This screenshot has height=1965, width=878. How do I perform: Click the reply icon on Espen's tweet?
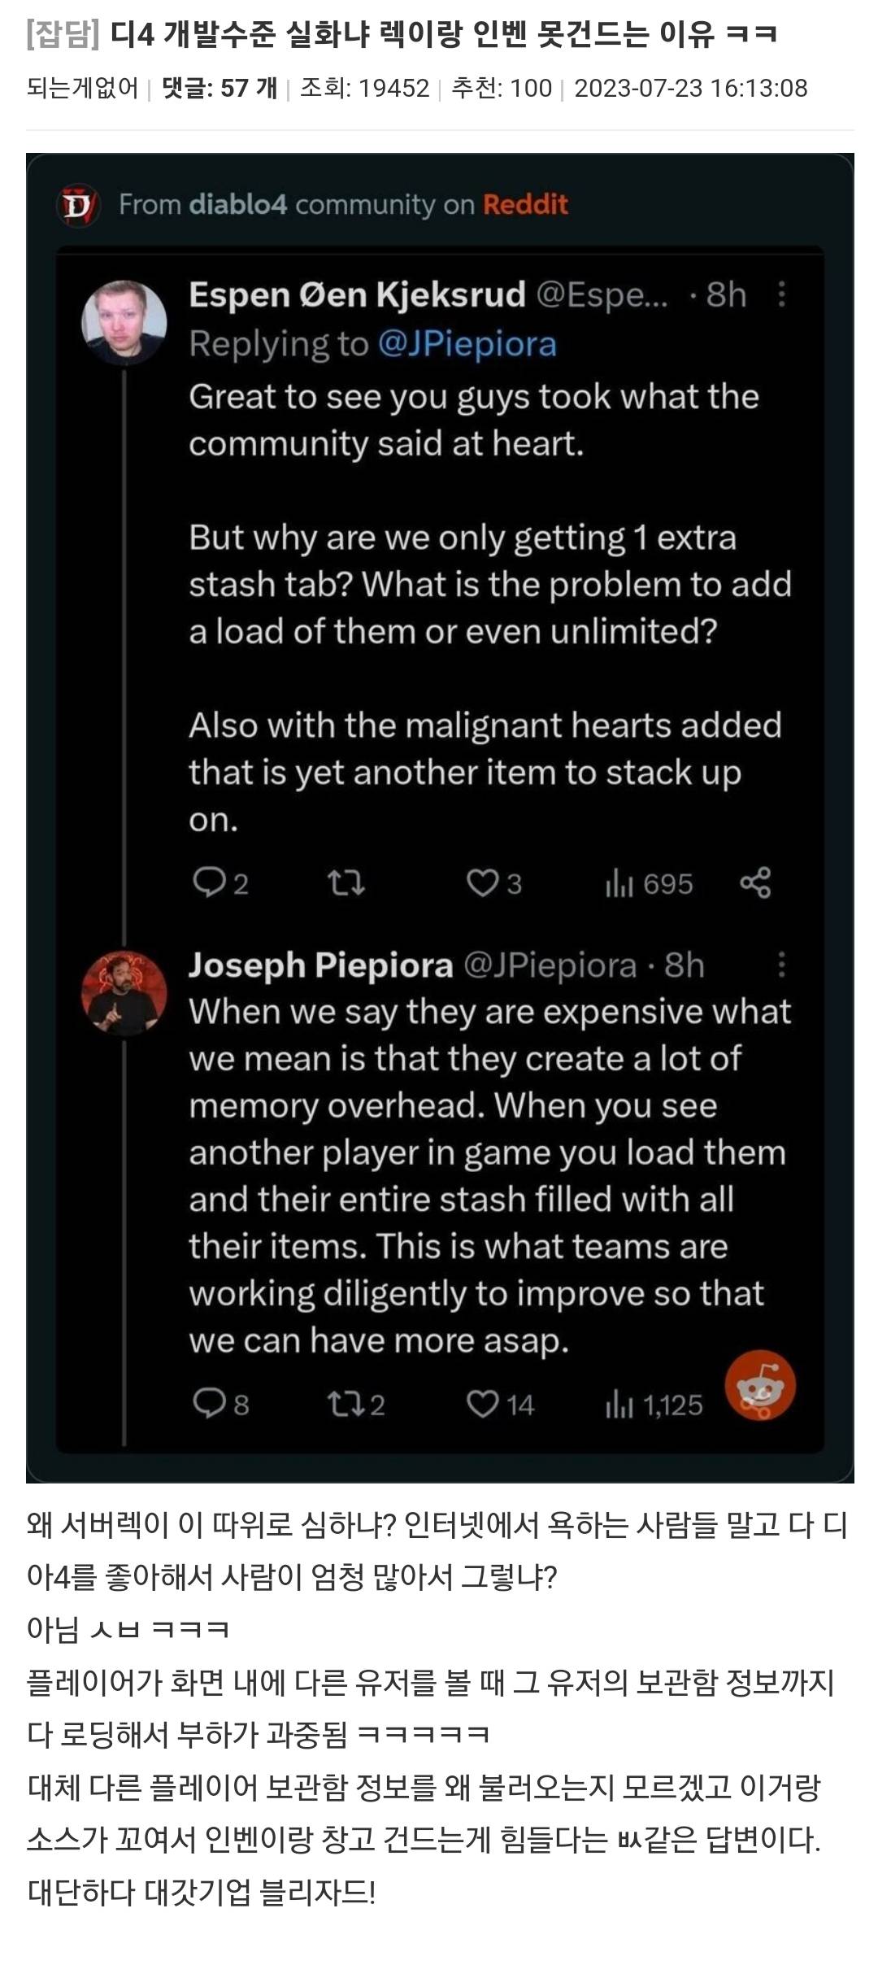[x=208, y=882]
